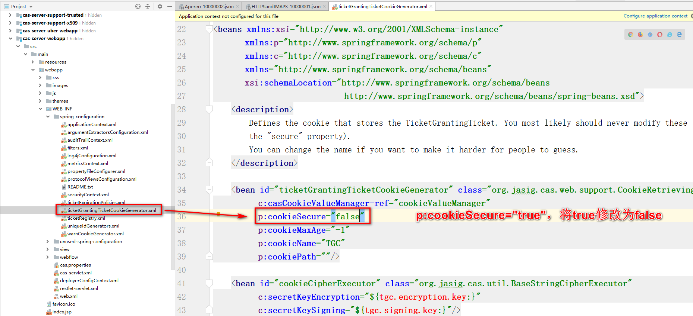Collapse the spring-configuration folder

pyautogui.click(x=48, y=117)
